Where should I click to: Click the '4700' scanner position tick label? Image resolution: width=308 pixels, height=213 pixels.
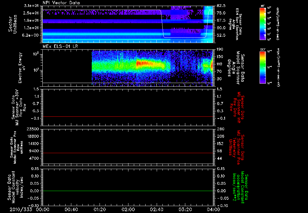pos(34,158)
